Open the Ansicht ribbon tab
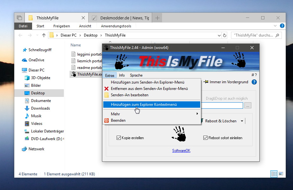 point(85,26)
